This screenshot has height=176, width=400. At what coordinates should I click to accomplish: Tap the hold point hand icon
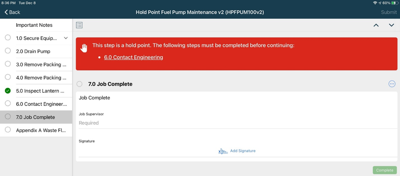tap(84, 48)
